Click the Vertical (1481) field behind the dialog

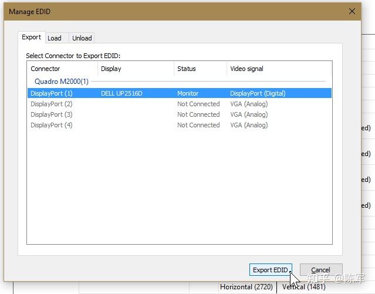coord(304,287)
